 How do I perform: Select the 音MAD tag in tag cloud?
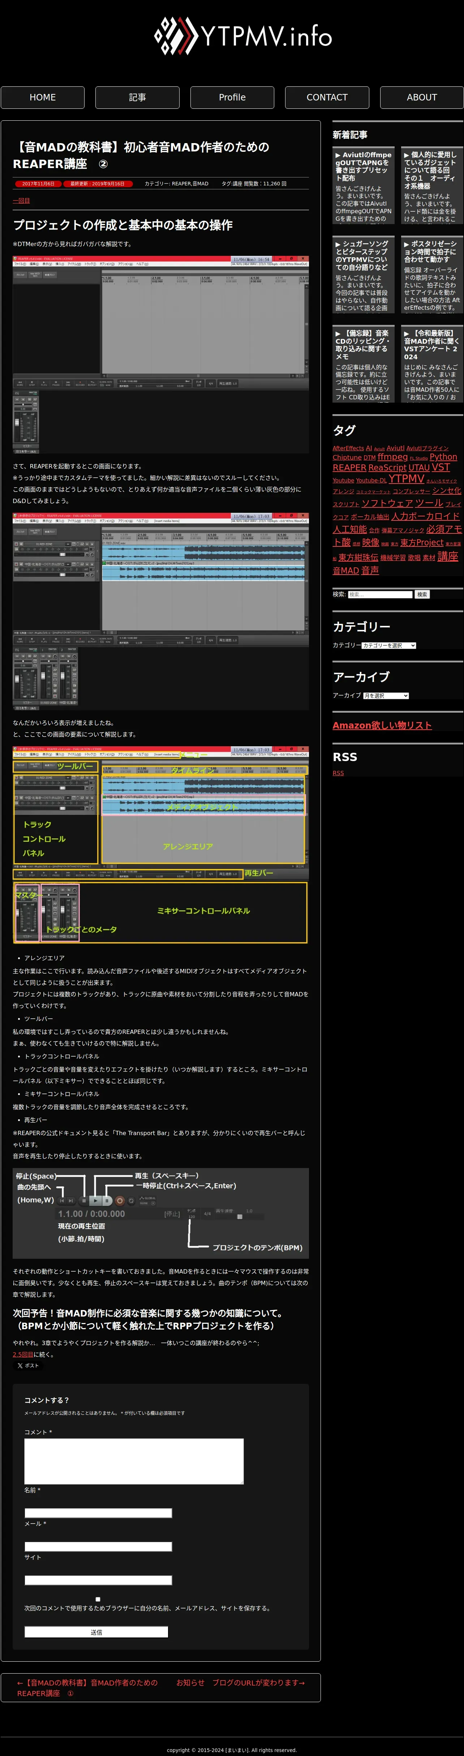click(x=345, y=571)
